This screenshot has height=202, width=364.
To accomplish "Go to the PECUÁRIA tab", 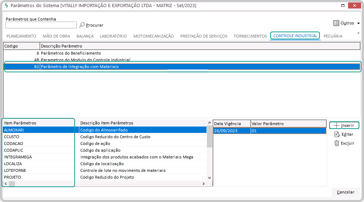I will tap(333, 36).
